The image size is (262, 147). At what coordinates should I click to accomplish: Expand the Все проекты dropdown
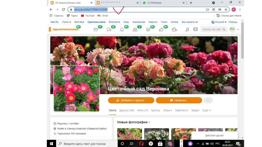(190, 22)
